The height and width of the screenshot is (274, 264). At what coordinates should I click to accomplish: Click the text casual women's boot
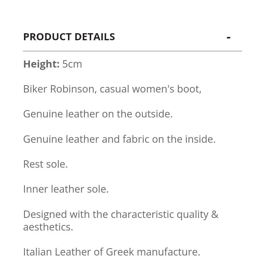click(150, 89)
